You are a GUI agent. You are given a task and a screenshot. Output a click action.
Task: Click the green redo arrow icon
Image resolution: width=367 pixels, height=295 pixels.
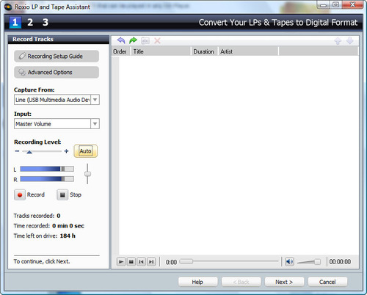[133, 40]
